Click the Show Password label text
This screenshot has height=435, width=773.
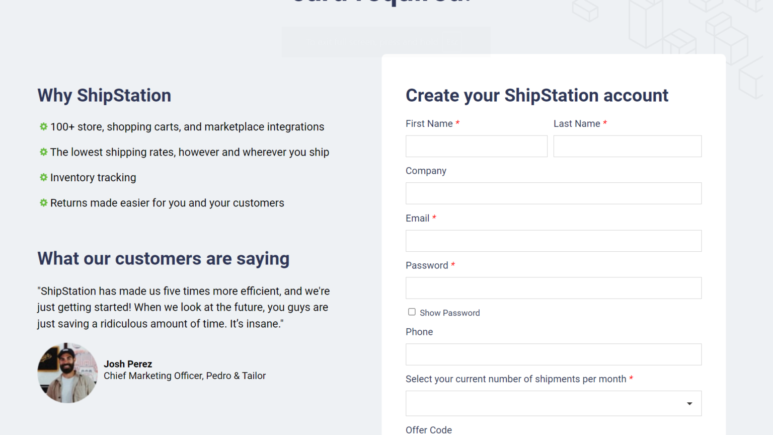pos(449,313)
